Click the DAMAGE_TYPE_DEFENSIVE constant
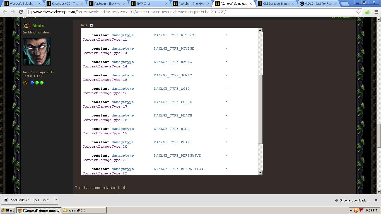This screenshot has height=214, width=381. (x=177, y=155)
